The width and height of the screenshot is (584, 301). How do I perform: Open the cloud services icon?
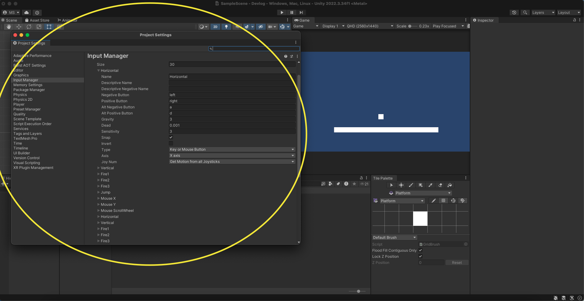pyautogui.click(x=27, y=12)
